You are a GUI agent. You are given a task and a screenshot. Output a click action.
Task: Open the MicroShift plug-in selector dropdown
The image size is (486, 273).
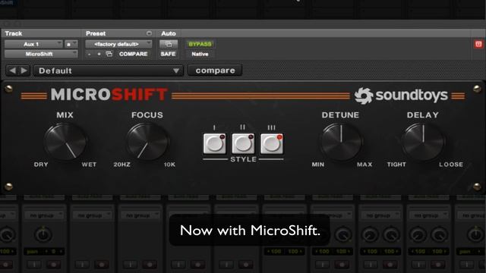tap(41, 54)
